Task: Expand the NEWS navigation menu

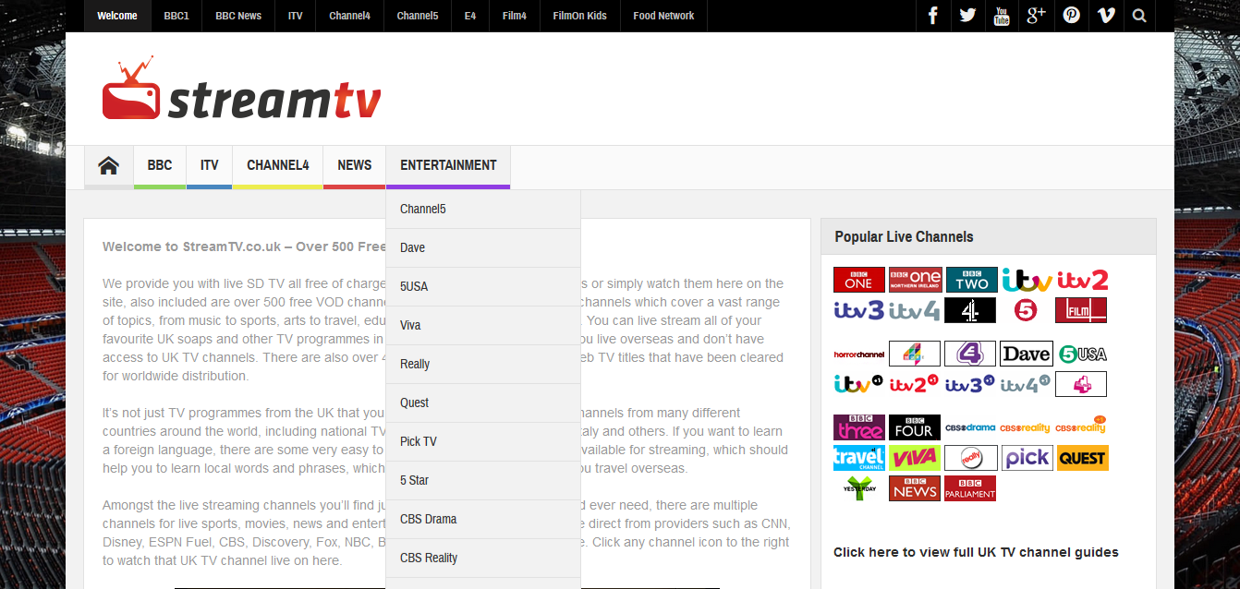Action: tap(355, 165)
